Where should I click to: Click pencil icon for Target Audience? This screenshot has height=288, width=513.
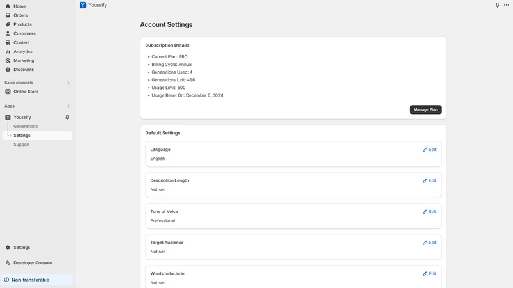pos(425,243)
